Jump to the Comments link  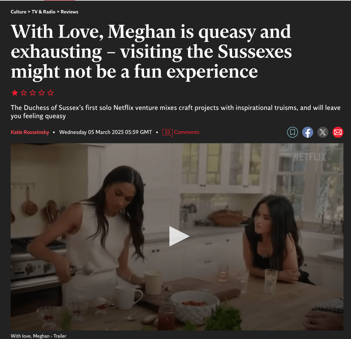click(x=186, y=132)
